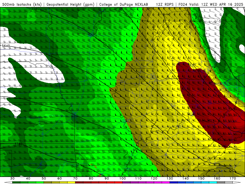Screen dimensions: 245x184
Task: Click the 160 value on the color scale
Action: tap(217, 178)
